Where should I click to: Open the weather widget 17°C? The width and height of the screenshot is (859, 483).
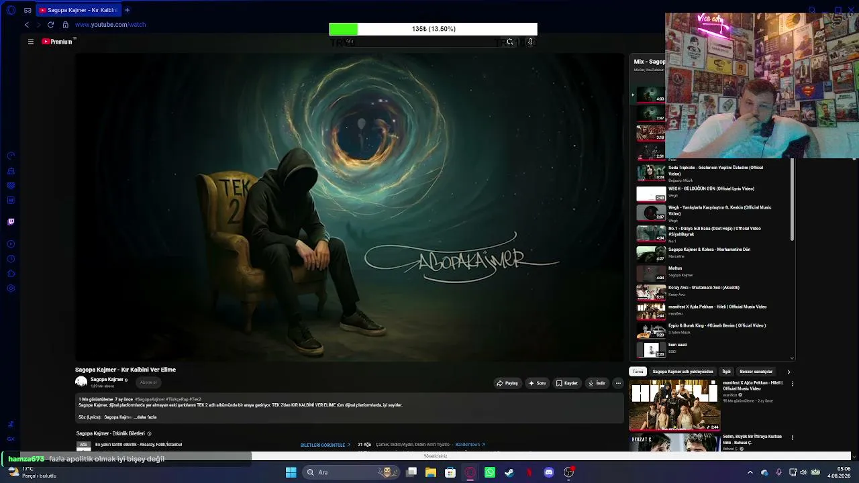pyautogui.click(x=34, y=472)
